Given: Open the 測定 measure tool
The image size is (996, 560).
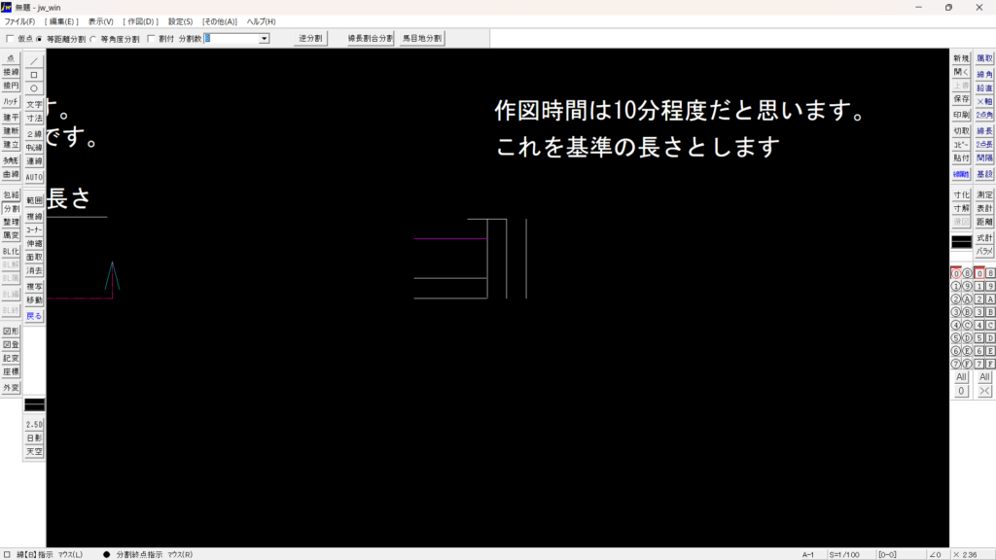Looking at the screenshot, I should 984,194.
